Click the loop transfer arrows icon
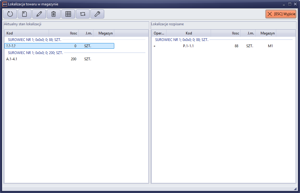300x193 pixels. pyautogui.click(x=83, y=14)
